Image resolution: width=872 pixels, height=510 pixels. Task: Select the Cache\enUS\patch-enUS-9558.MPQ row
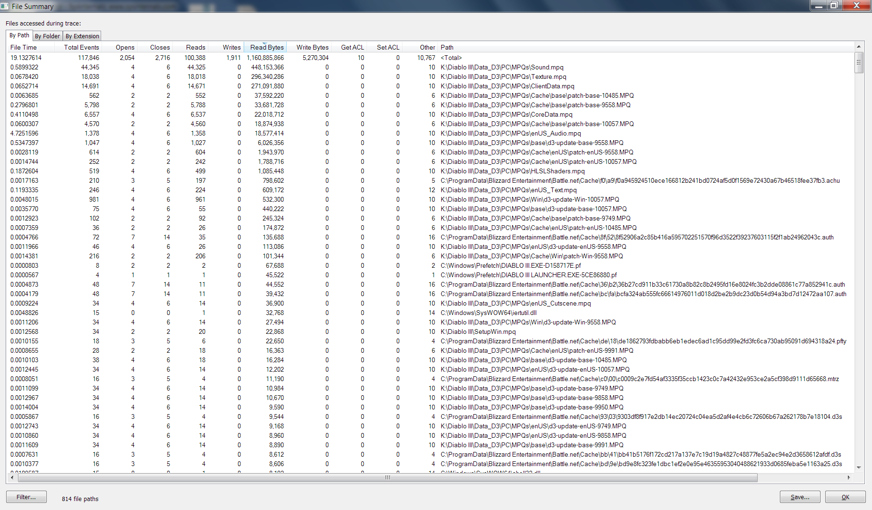point(431,152)
